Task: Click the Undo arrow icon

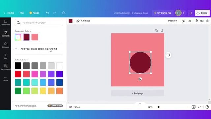Action: [x=47, y=13]
